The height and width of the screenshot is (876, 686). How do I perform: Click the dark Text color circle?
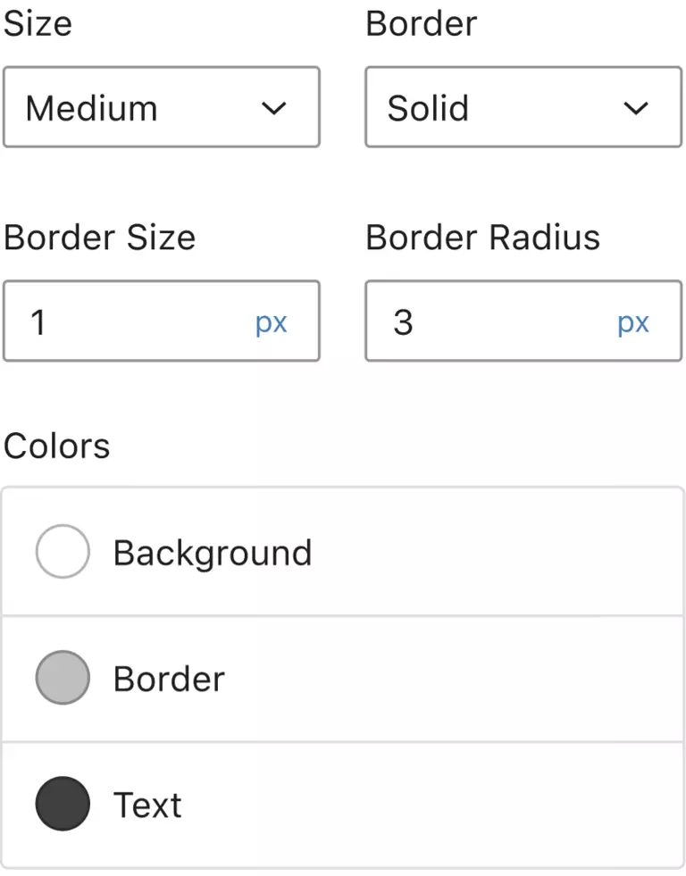63,804
